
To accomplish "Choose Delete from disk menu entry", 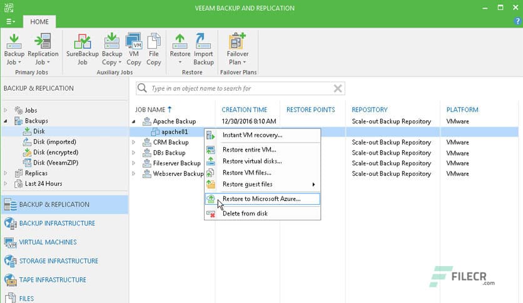I will click(263, 213).
